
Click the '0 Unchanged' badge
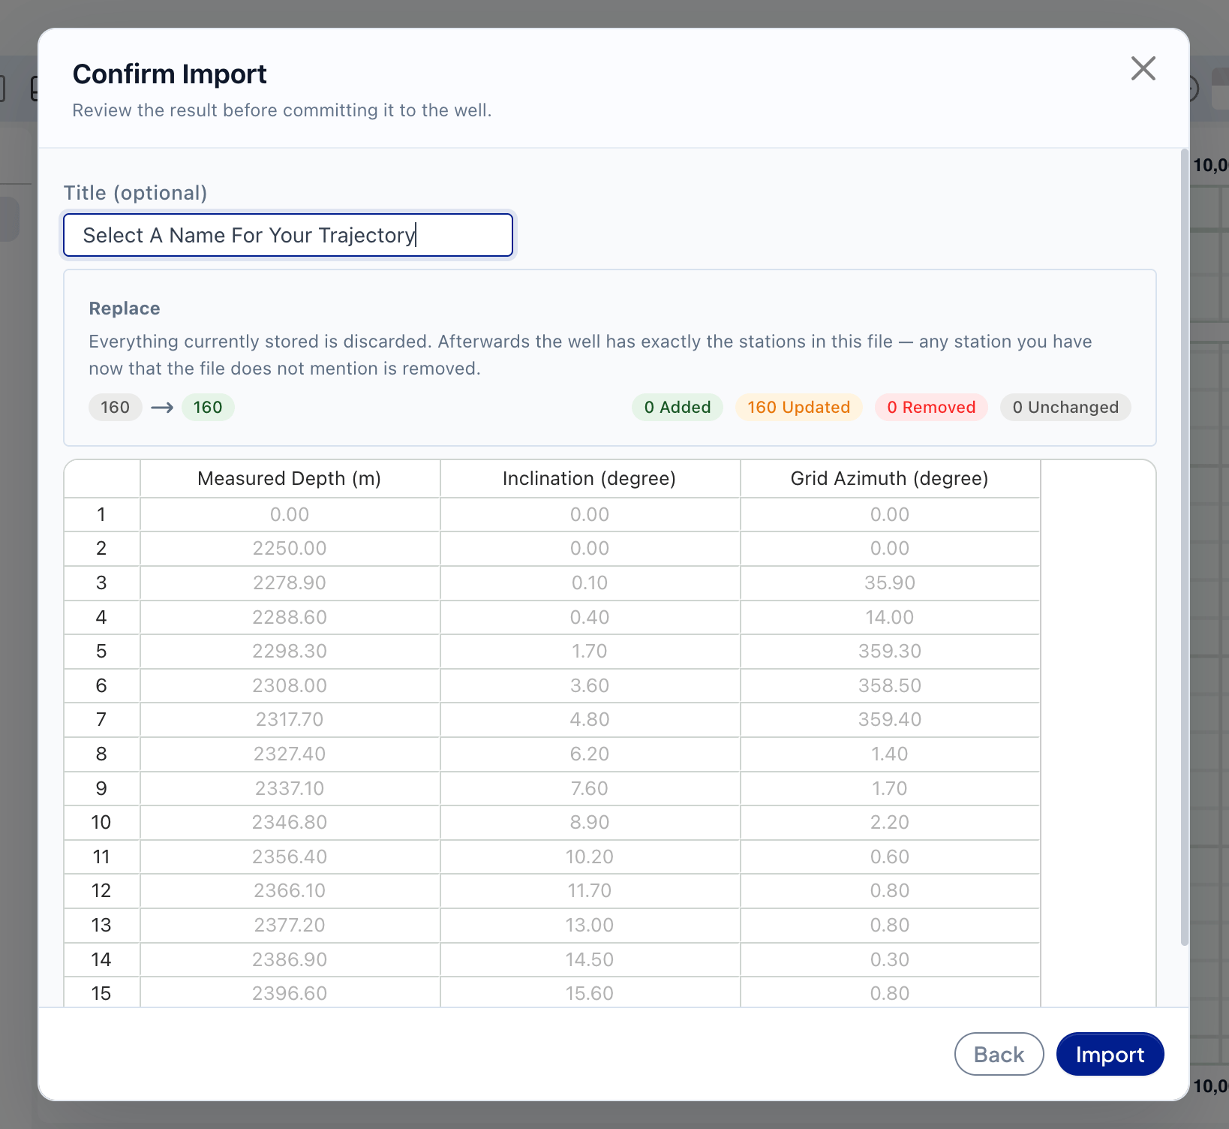coord(1065,407)
